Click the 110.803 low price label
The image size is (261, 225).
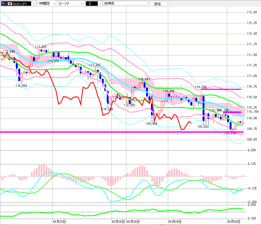[21, 86]
